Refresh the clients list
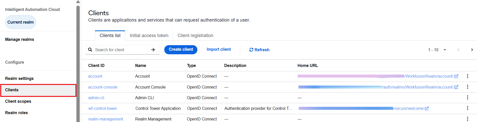The width and height of the screenshot is (477, 122). pos(259,50)
